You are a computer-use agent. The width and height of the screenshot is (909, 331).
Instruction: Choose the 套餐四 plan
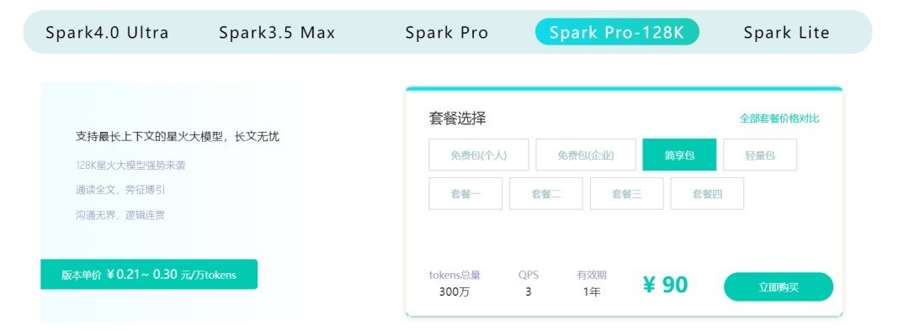[707, 194]
